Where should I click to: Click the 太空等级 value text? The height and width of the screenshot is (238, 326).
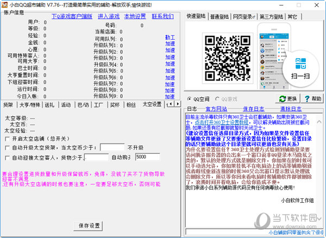[x=33, y=118]
